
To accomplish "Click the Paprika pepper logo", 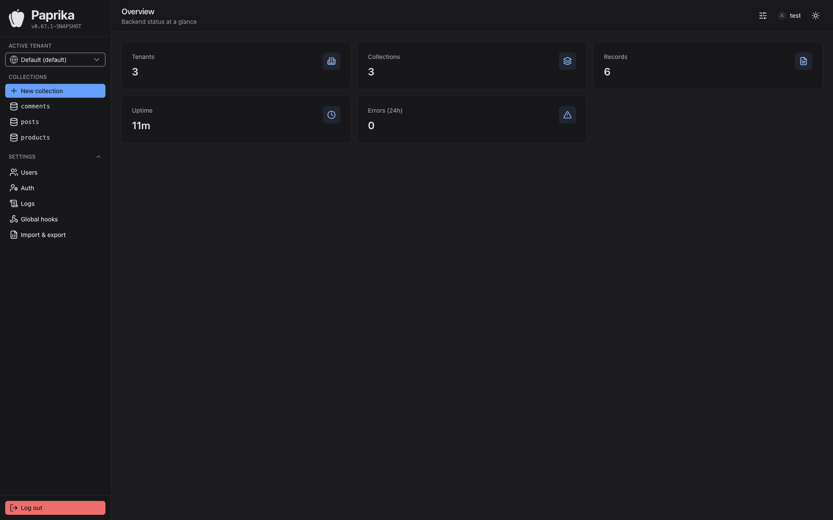I will (x=16, y=18).
